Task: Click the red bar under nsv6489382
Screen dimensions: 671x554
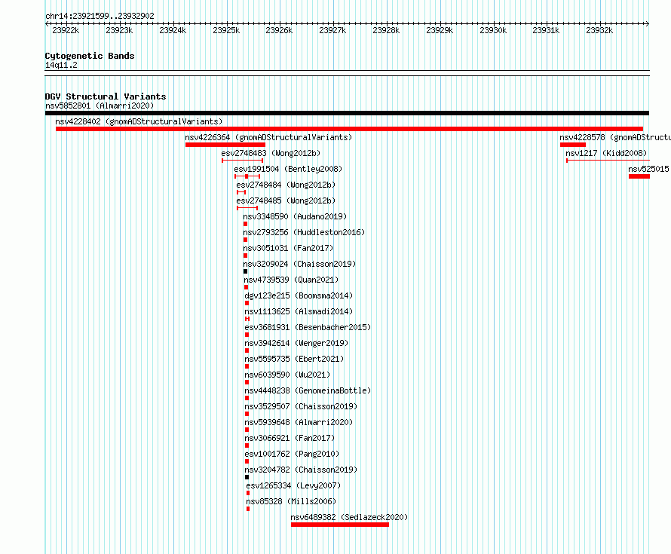Action: click(340, 525)
